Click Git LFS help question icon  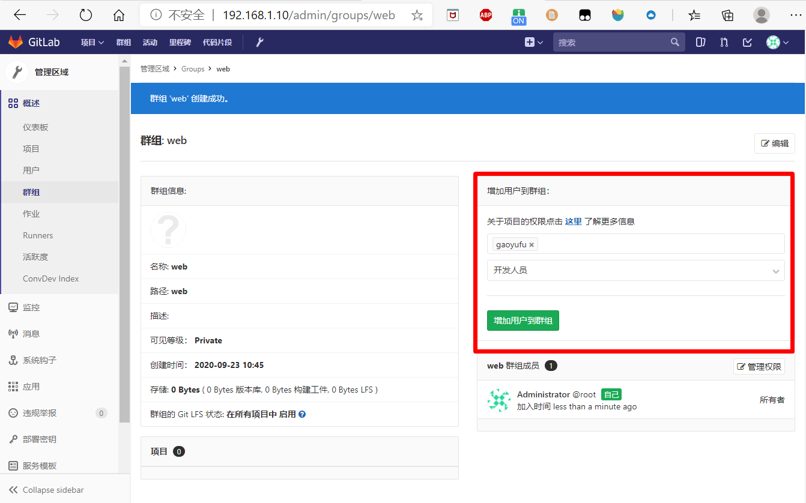tap(302, 414)
